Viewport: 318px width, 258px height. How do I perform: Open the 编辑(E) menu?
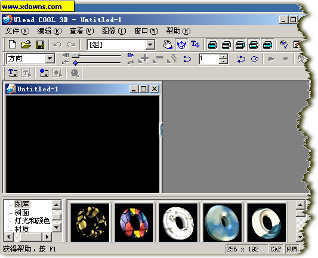click(50, 31)
